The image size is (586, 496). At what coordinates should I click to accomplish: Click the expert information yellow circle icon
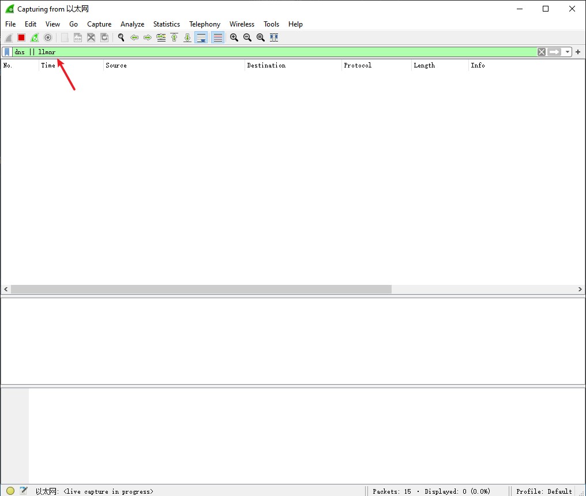pyautogui.click(x=10, y=491)
